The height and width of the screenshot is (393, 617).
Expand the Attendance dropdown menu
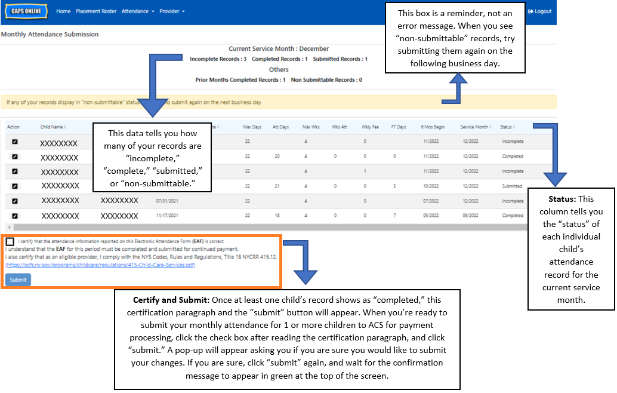pos(137,11)
